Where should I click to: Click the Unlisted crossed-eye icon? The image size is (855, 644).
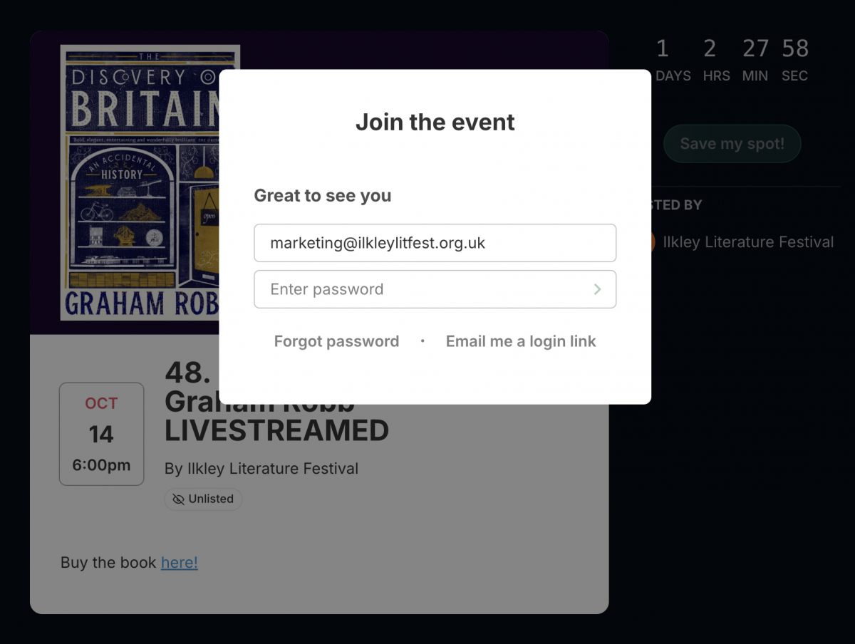point(178,499)
